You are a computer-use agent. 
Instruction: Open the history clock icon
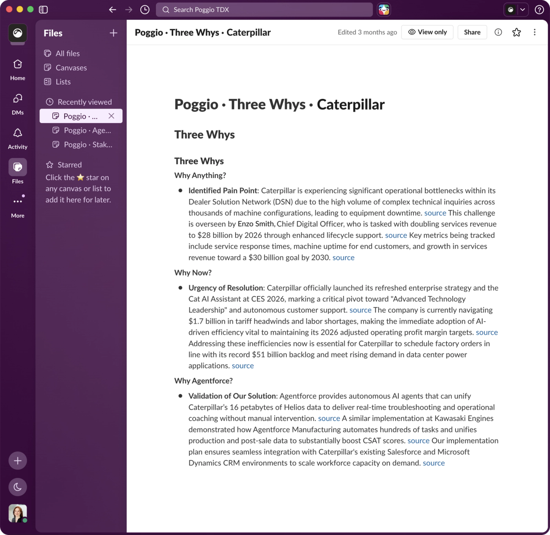coord(145,10)
